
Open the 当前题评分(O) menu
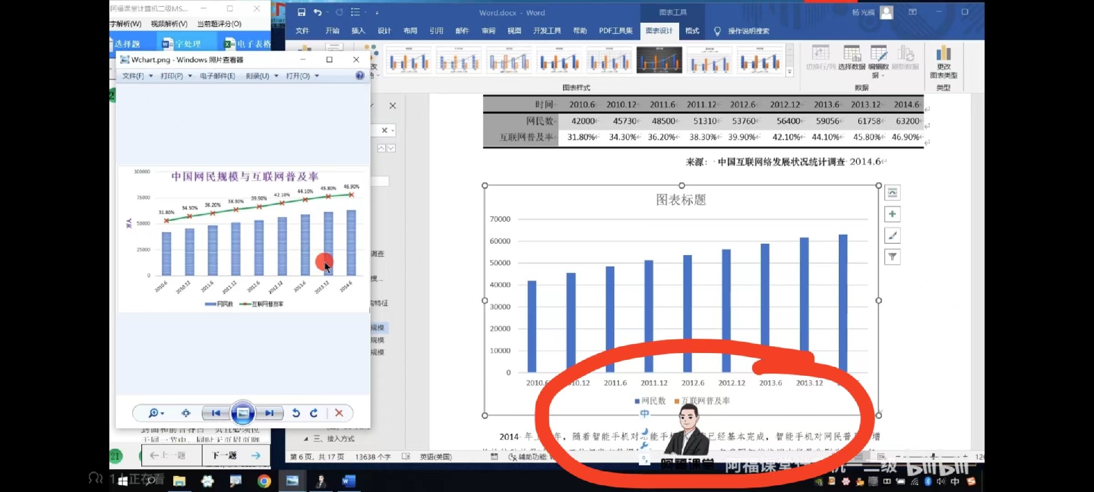pyautogui.click(x=219, y=24)
